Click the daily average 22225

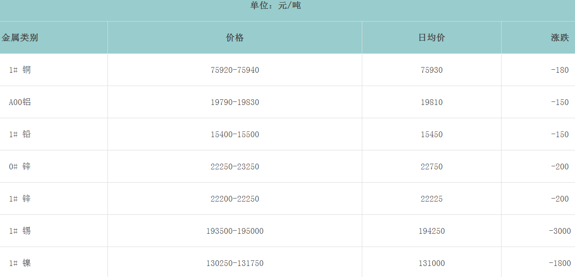[432, 198]
